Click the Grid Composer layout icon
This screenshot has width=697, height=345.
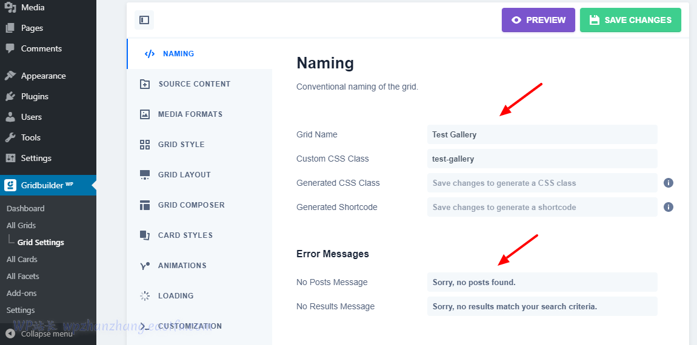point(145,205)
